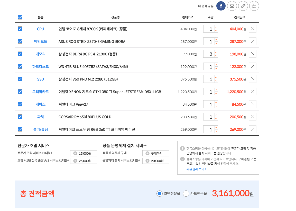
Task: Uncheck the 메모리 row checkbox
Action: point(20,54)
